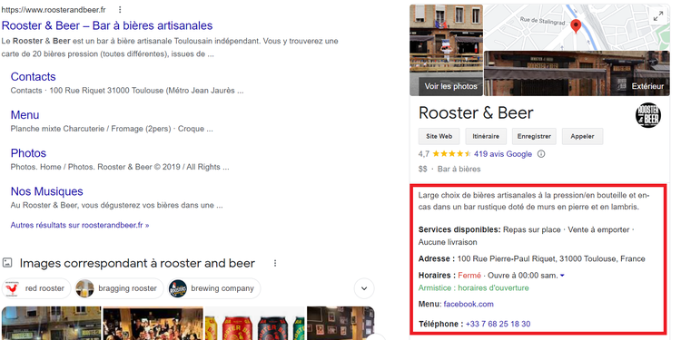
Task: Open the 419 avis Google reviews link
Action: coord(503,154)
